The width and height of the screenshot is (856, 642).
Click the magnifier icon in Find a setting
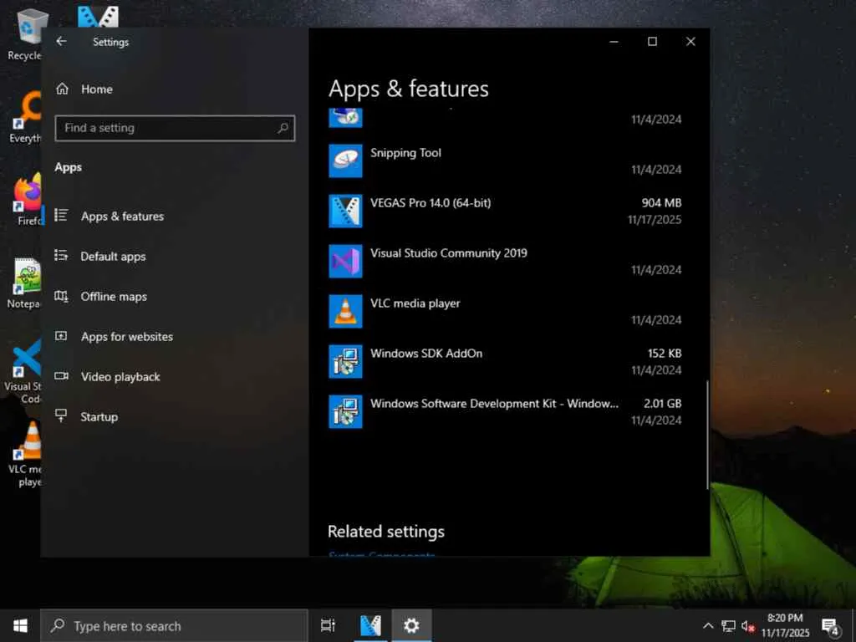[x=283, y=128]
